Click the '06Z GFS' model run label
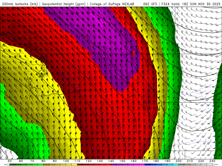This screenshot has width=222, height=166. (x=150, y=4)
